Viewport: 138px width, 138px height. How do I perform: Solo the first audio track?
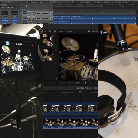coord(30,13)
